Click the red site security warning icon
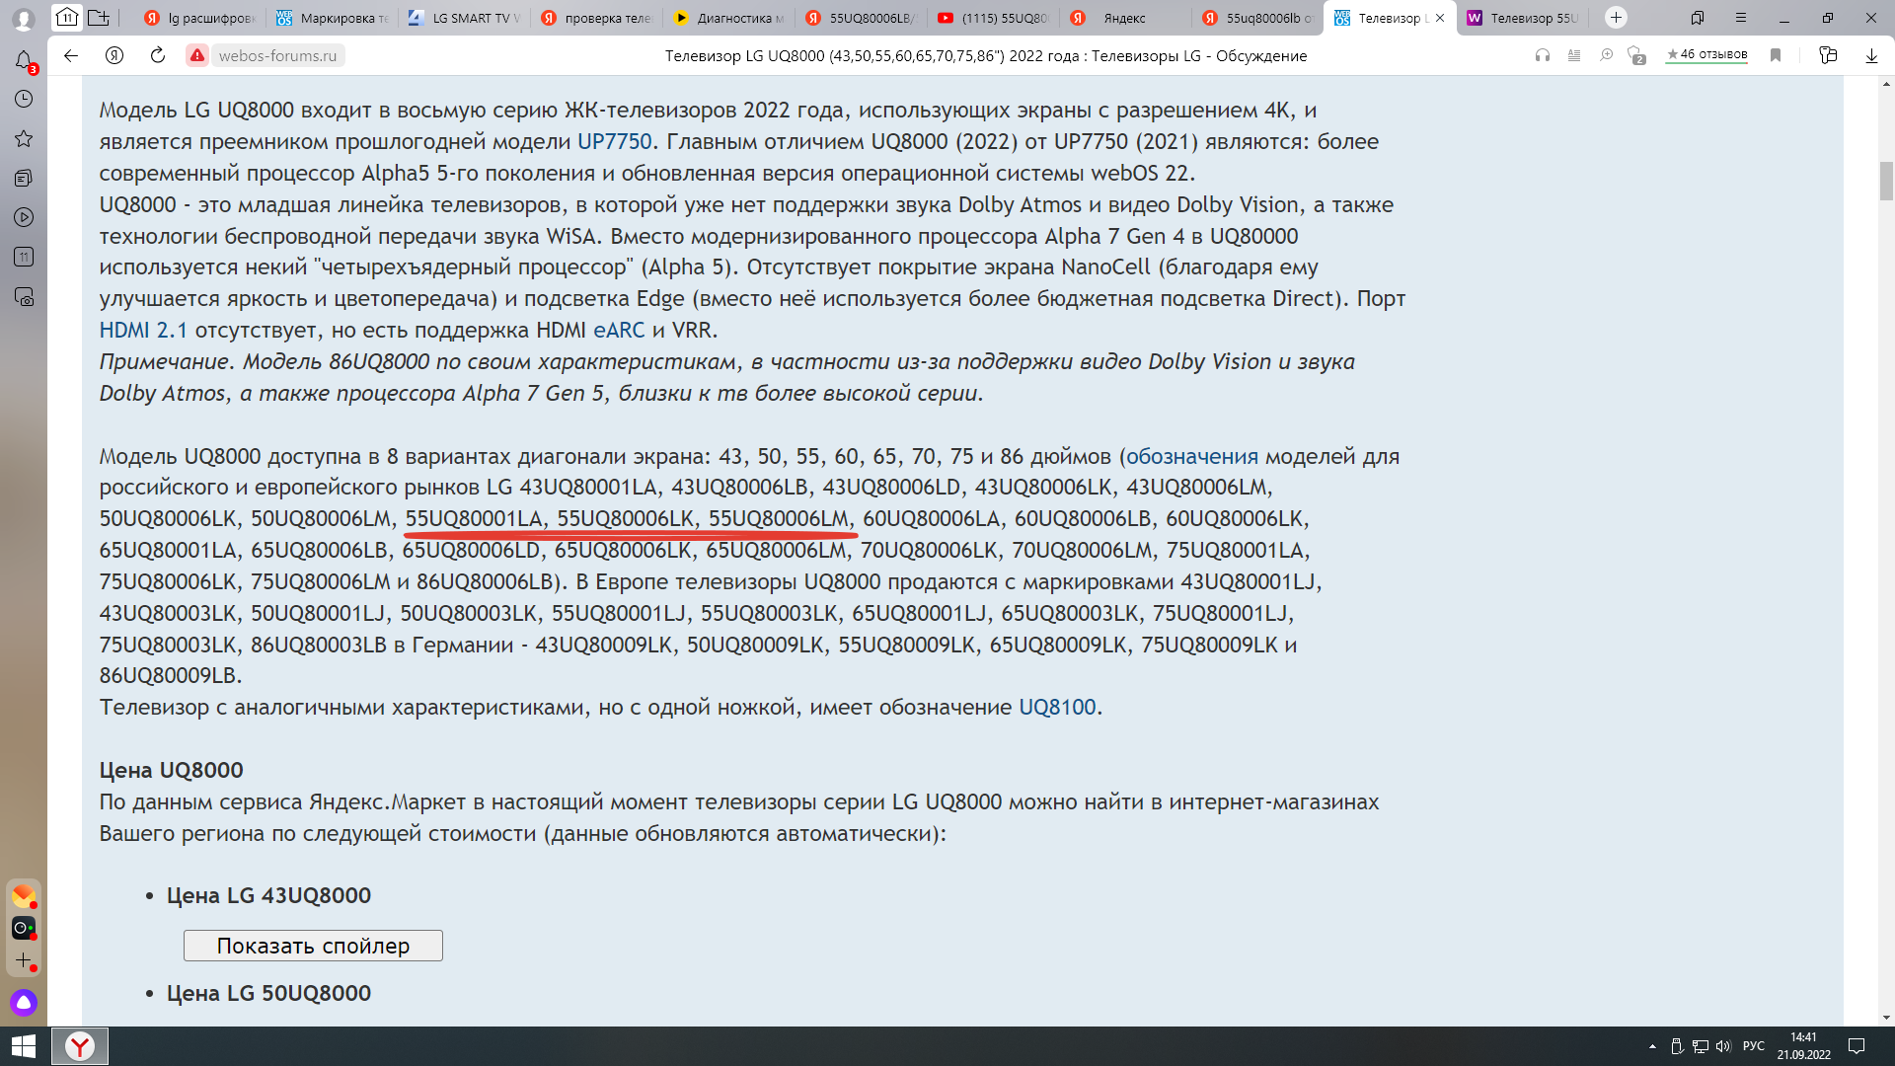Screen dimensions: 1895x1066 pos(197,55)
